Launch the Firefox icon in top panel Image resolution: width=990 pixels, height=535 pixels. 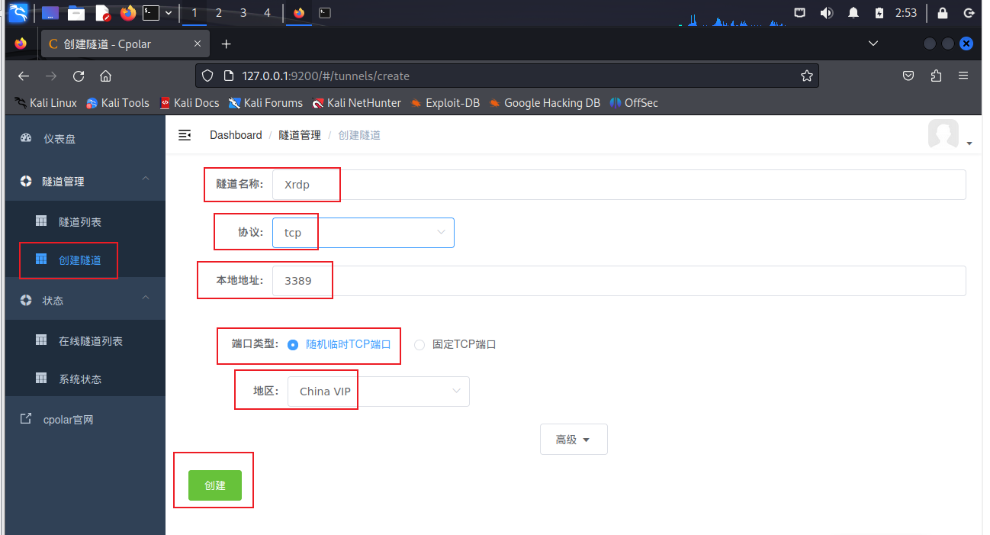tap(127, 12)
